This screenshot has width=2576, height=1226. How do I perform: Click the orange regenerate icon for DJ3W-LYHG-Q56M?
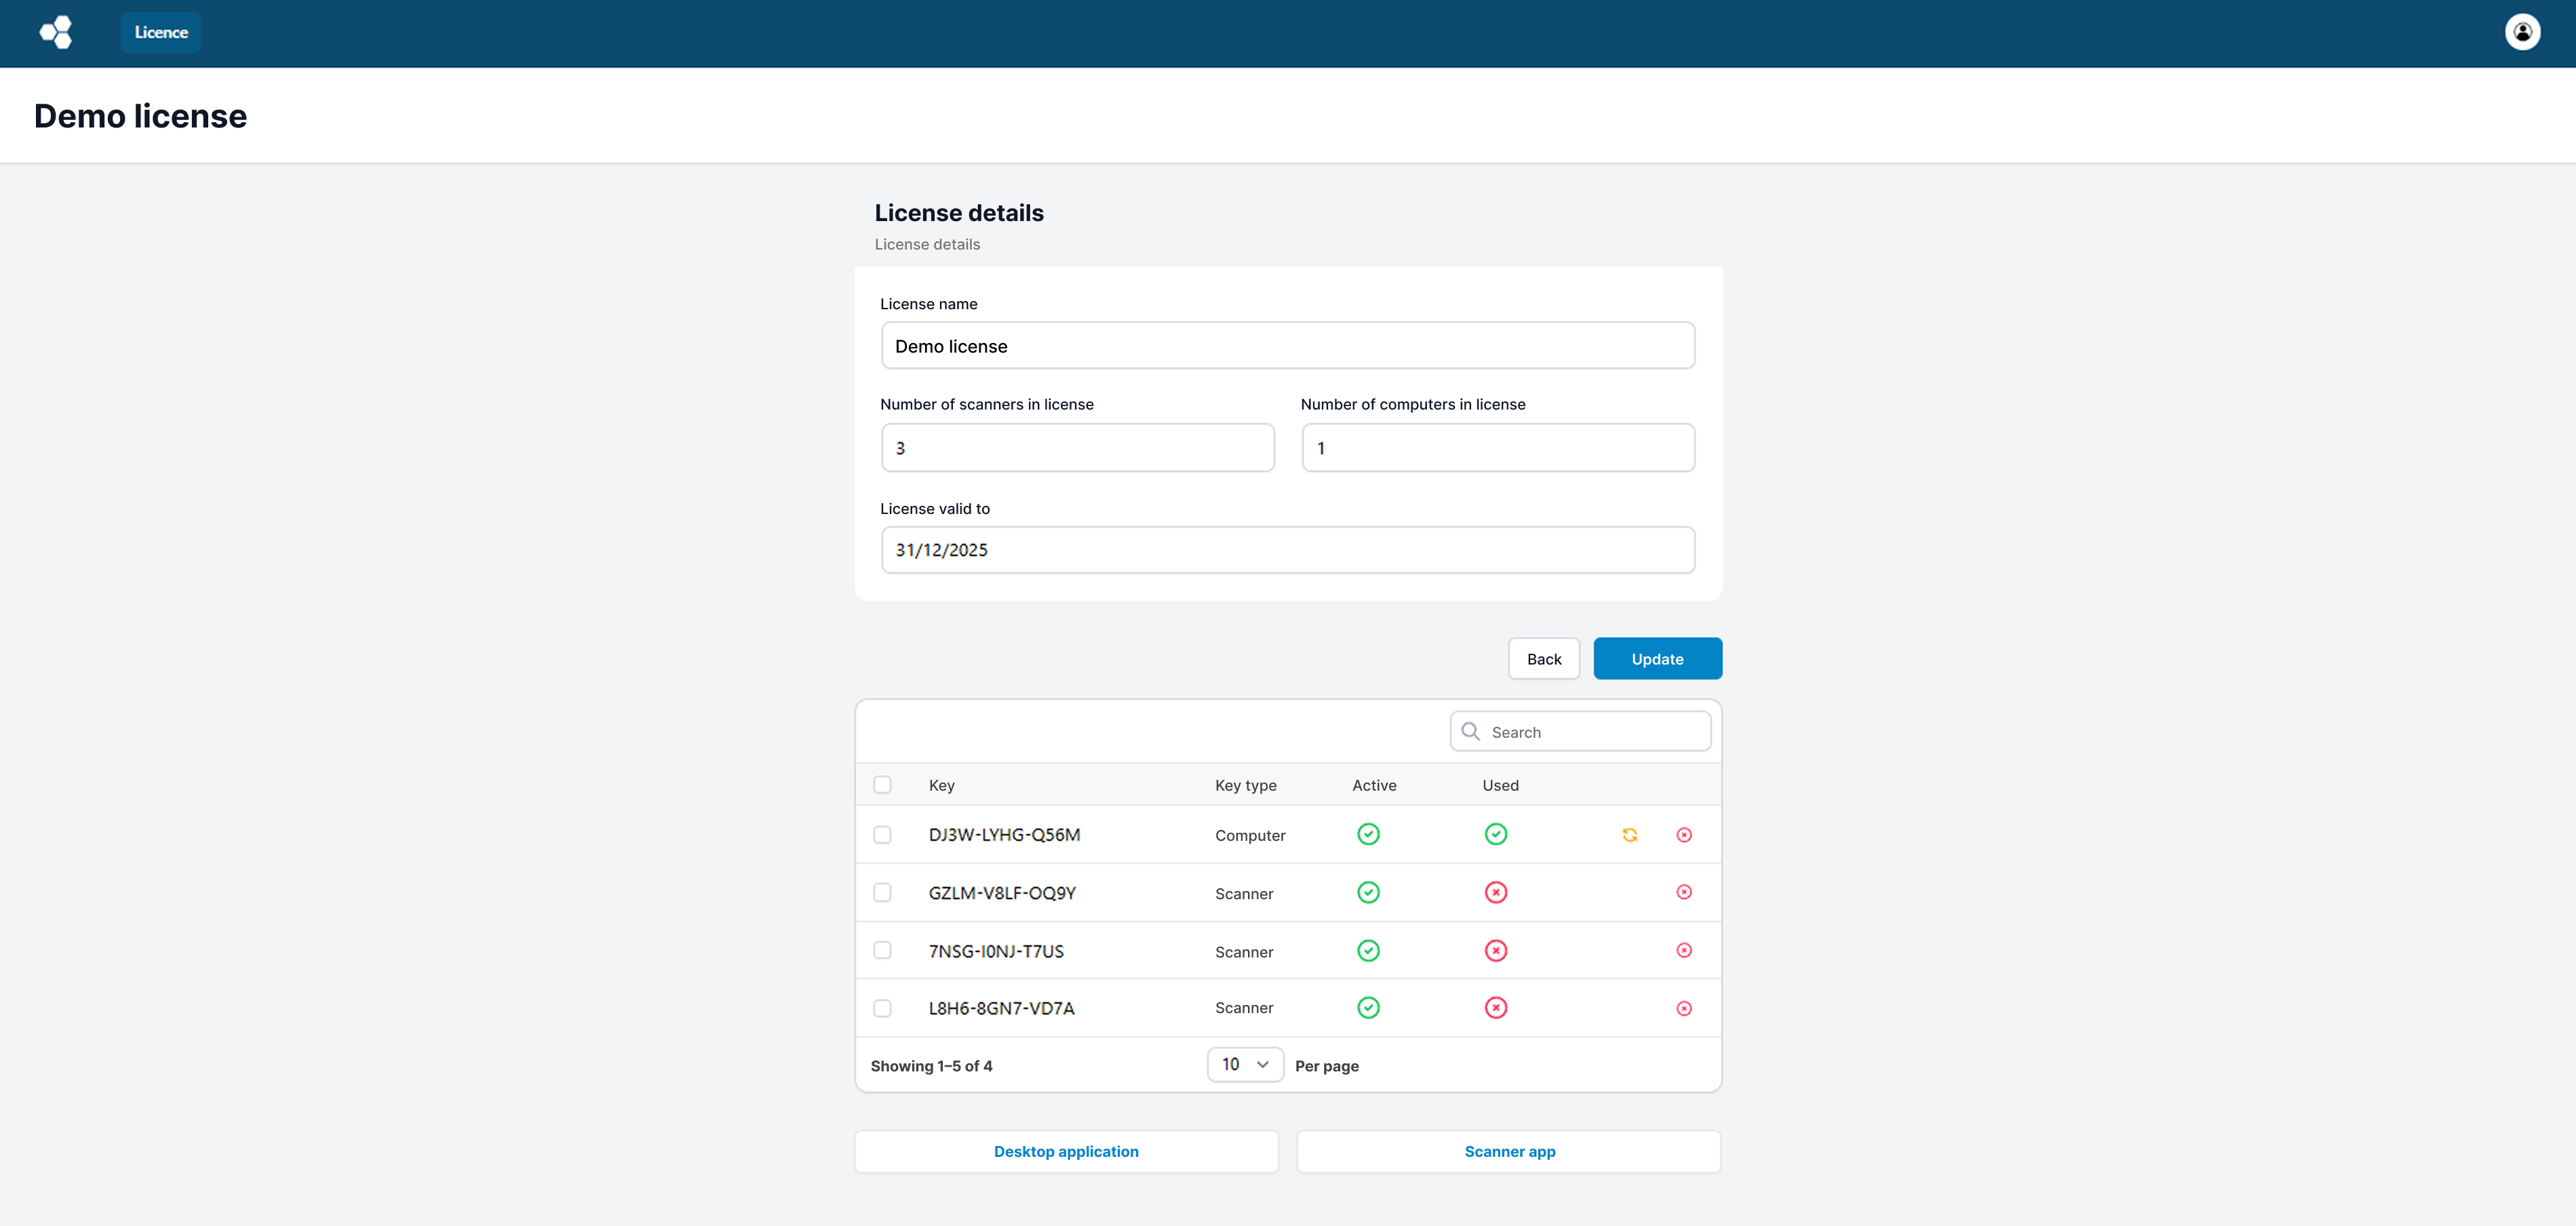[1629, 835]
